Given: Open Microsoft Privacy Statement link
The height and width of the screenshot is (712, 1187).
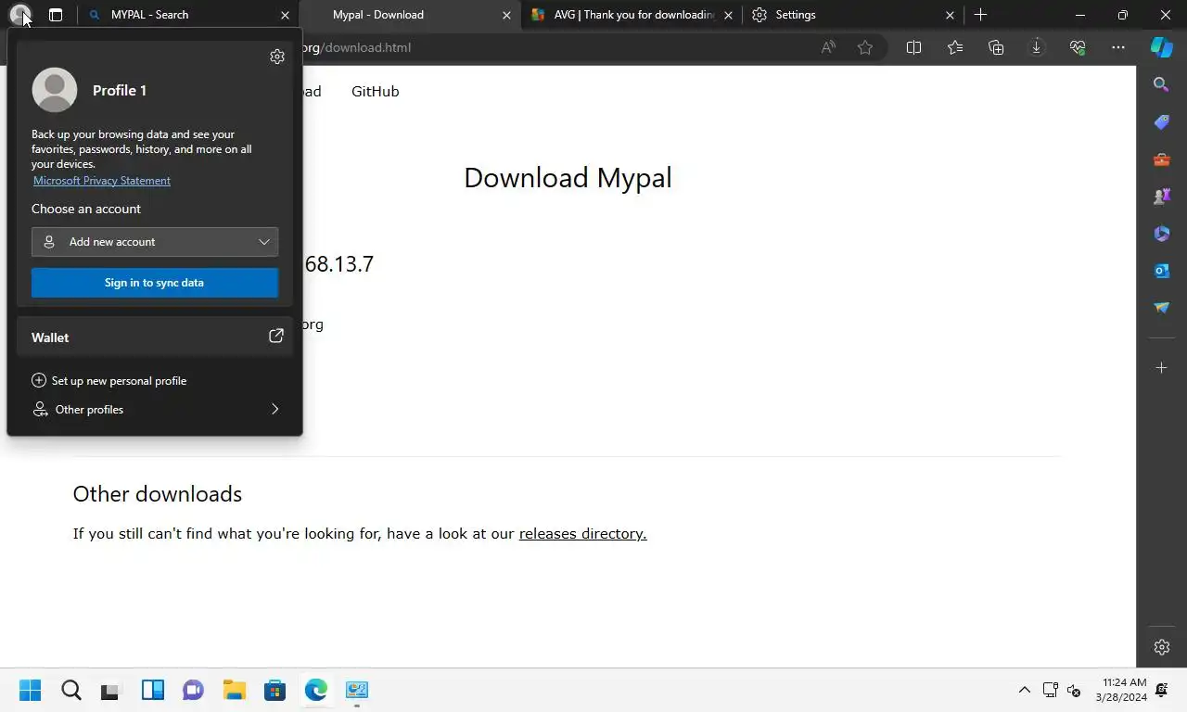Looking at the screenshot, I should point(102,181).
